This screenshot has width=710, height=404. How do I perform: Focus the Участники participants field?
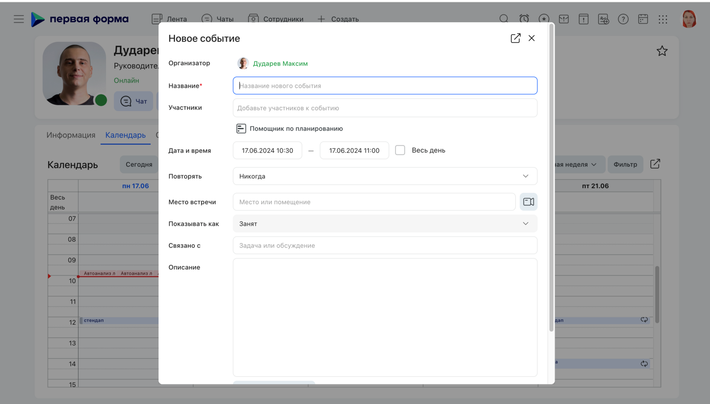(x=385, y=108)
